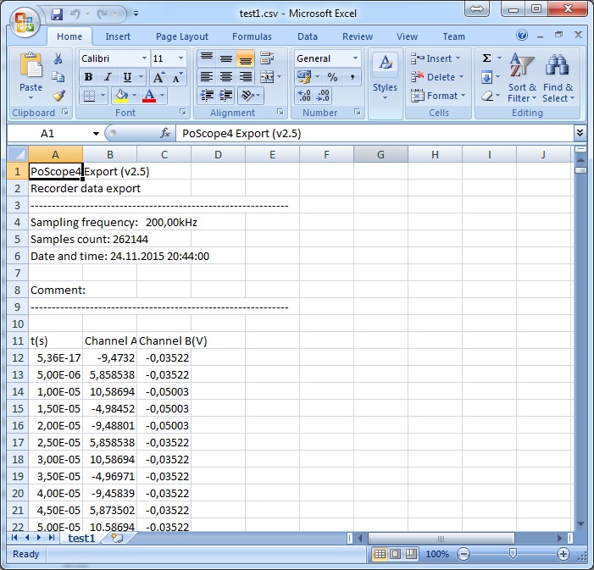Insert a function with the fx button
594x570 pixels.
point(165,133)
